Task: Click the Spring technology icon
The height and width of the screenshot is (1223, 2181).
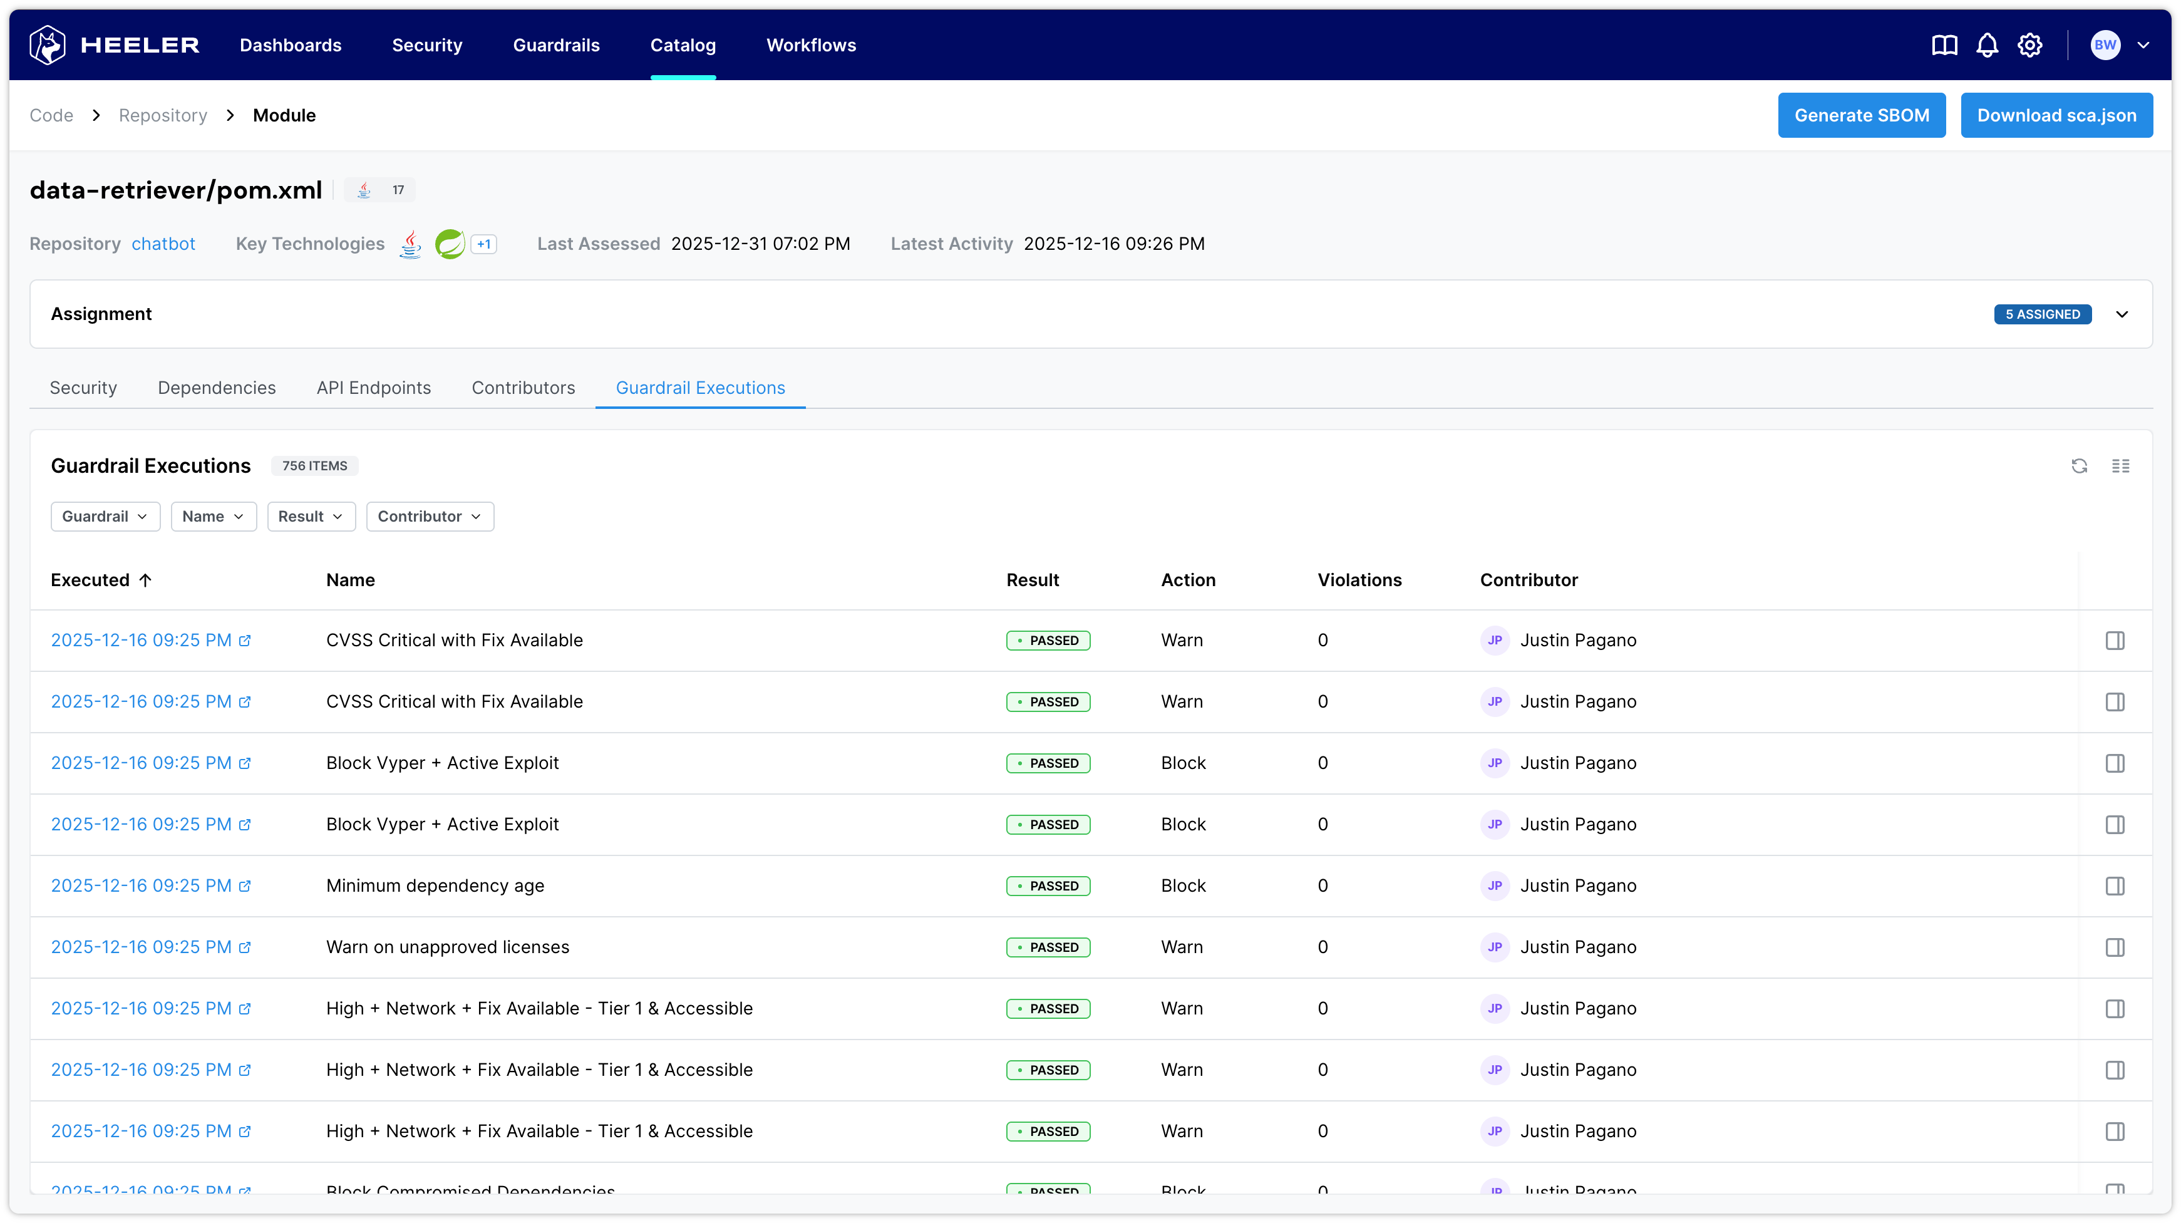Action: tap(450, 244)
